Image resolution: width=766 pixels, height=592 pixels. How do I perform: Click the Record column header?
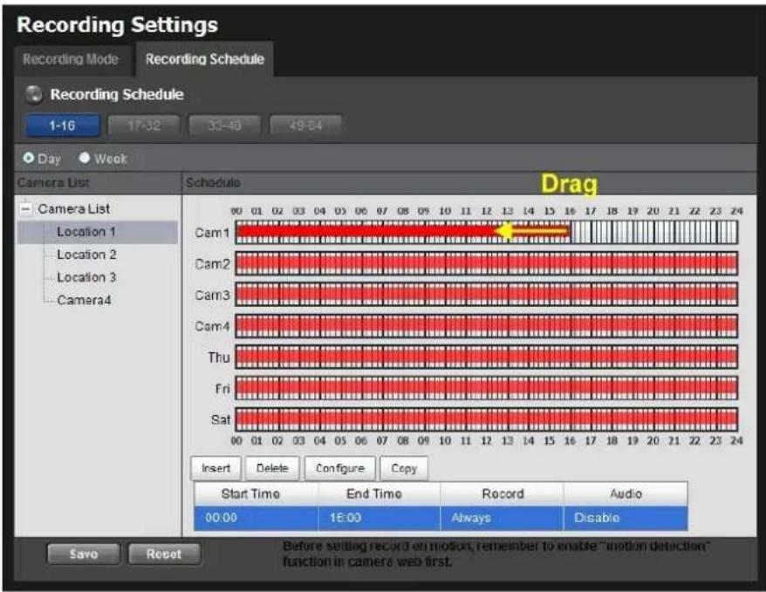[x=503, y=493]
